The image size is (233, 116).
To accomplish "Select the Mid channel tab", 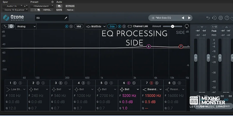I will [79, 26].
